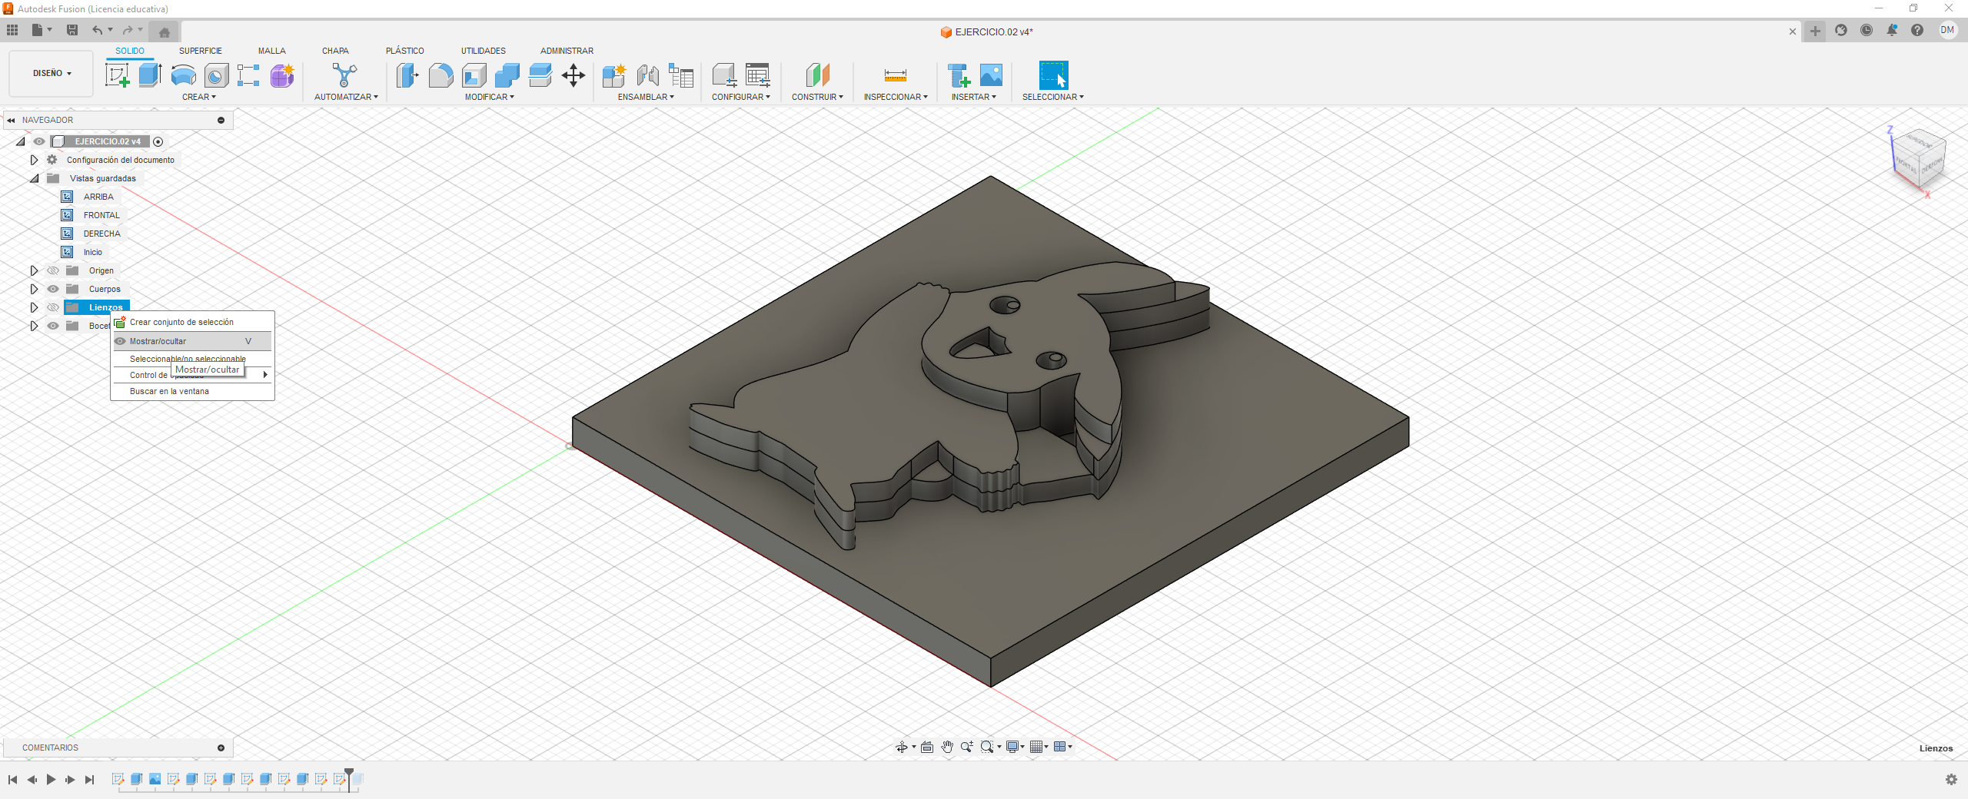This screenshot has width=1968, height=799.
Task: Open the Help question mark icon
Action: click(1917, 30)
